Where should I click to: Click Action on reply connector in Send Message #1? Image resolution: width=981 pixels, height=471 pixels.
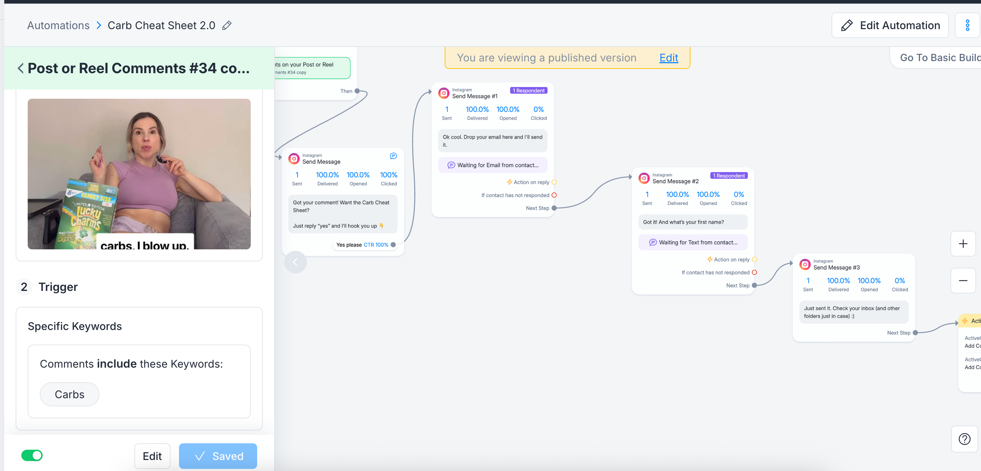click(554, 182)
